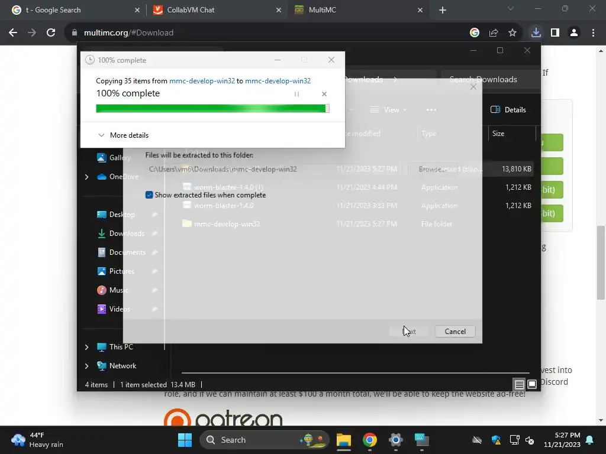Open destination mmc-develop-win32 link
606x454 pixels.
coord(278,80)
